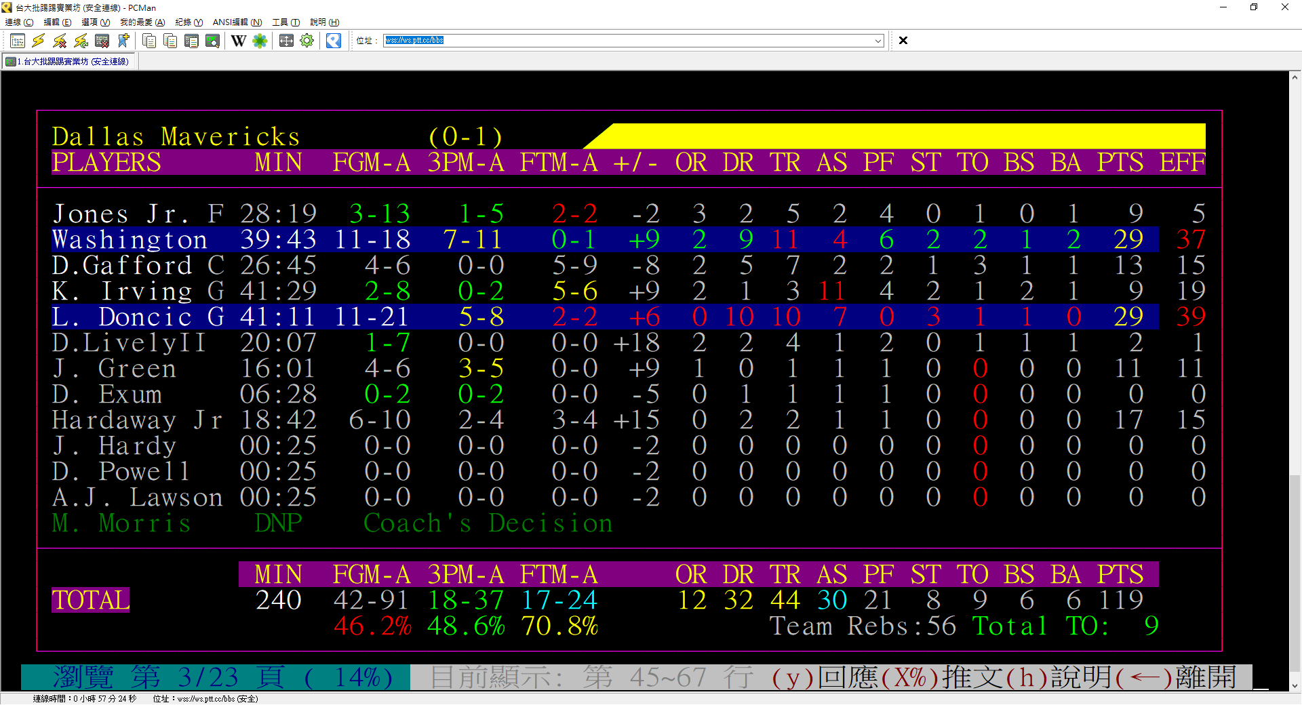The width and height of the screenshot is (1302, 705).
Task: Click the Total TO: label
Action: (1040, 626)
